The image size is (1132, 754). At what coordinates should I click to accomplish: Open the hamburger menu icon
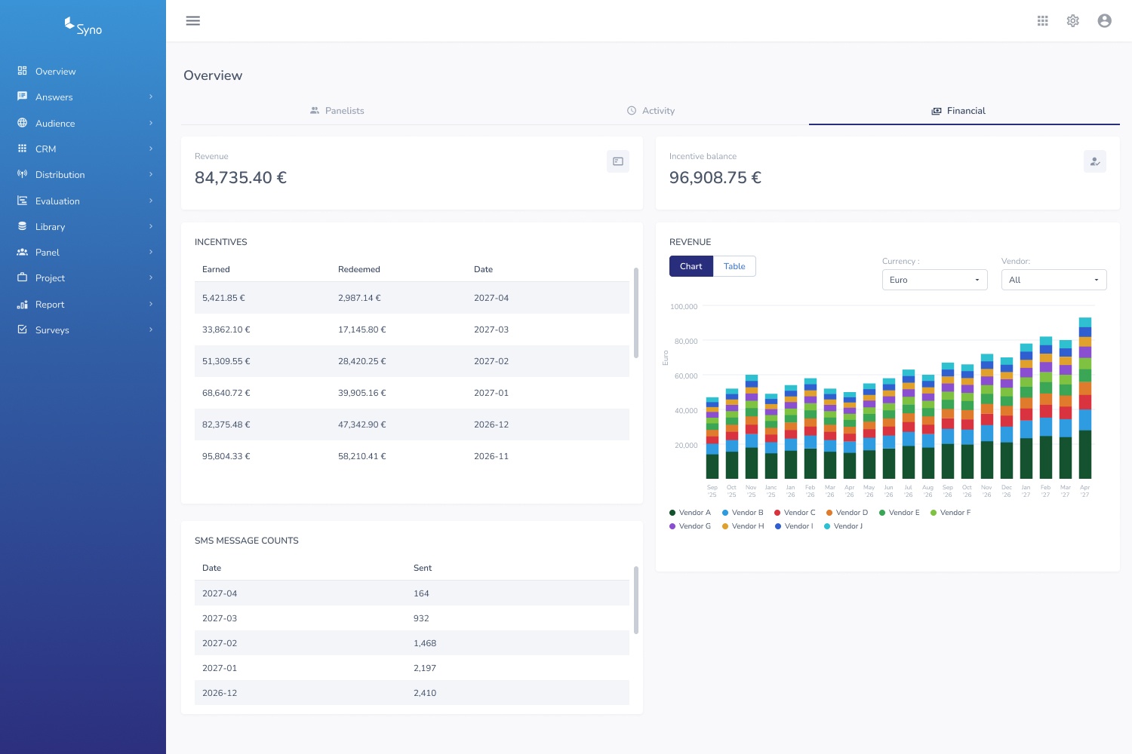193,21
